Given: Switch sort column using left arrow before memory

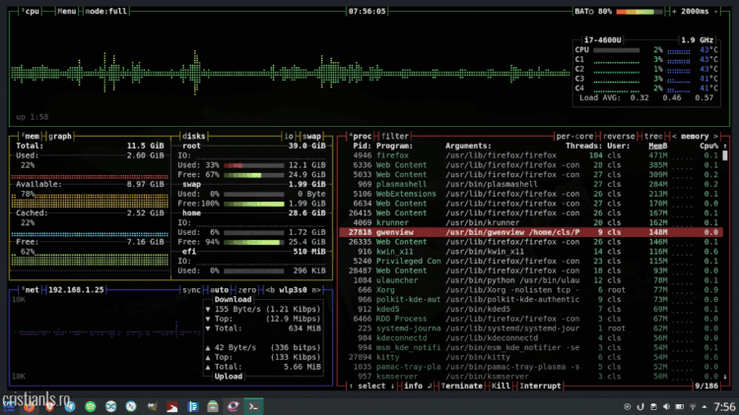Looking at the screenshot, I should coord(675,136).
